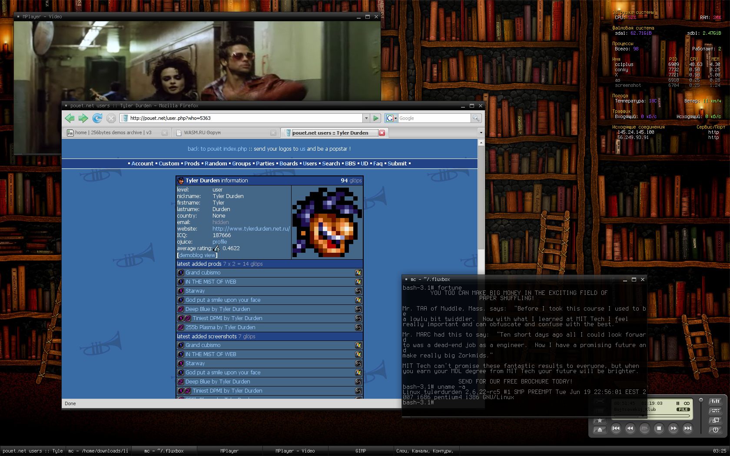The height and width of the screenshot is (456, 730).
Task: Open the playlist button in MPlayer panel
Action: [715, 411]
